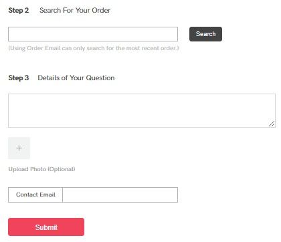The image size is (281, 242).
Task: Select the Search For Your Order heading
Action: pyautogui.click(x=75, y=10)
